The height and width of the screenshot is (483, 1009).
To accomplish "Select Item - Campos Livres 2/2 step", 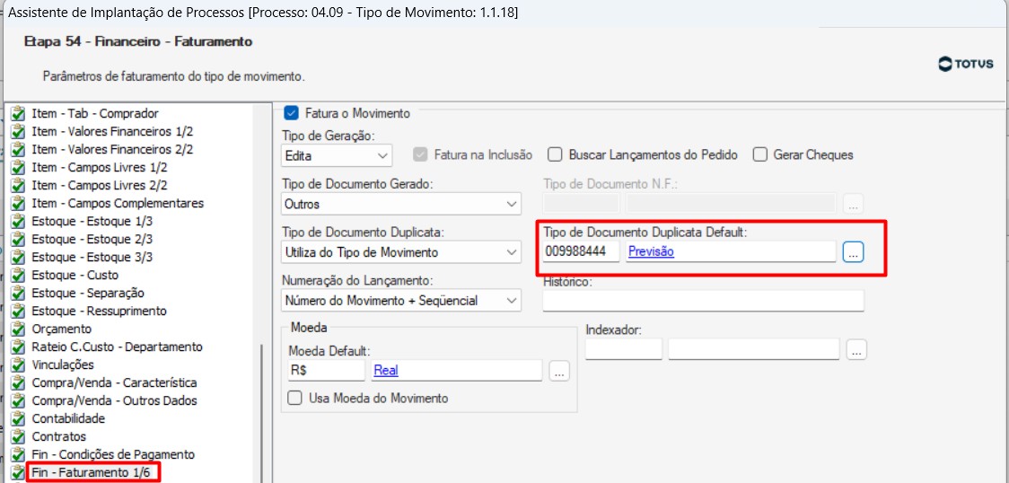I will click(100, 185).
